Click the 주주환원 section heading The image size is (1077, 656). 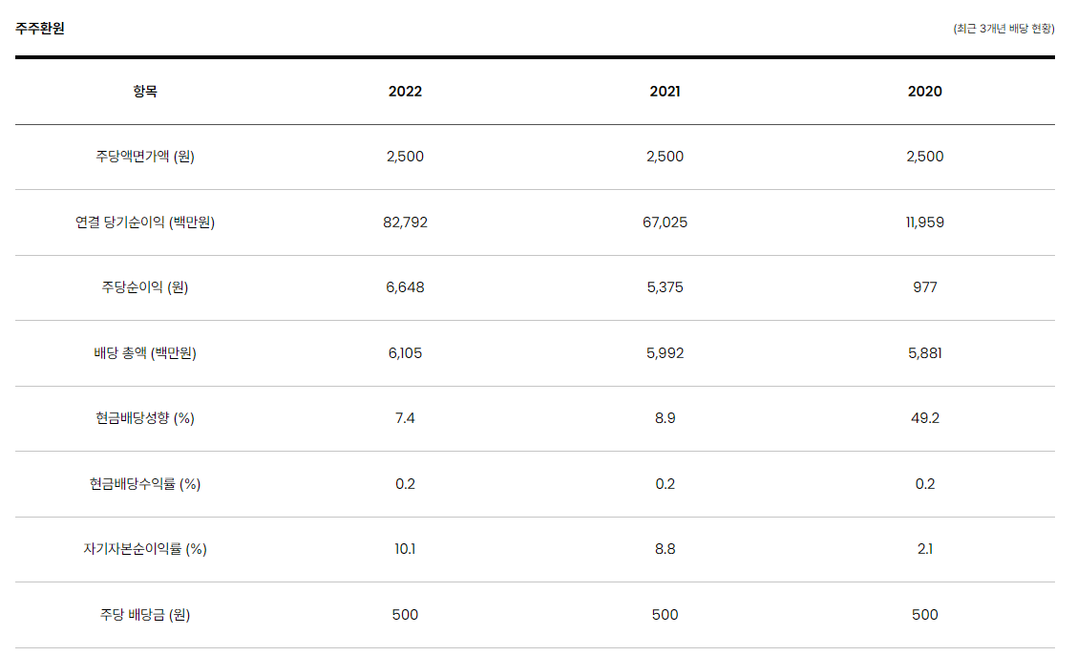tap(40, 28)
